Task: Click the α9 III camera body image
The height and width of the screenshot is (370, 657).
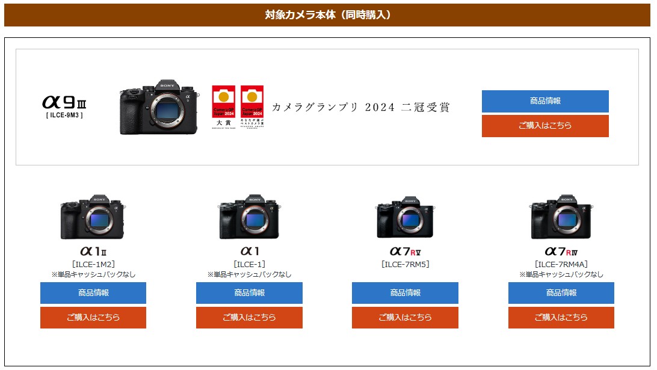Action: click(x=158, y=107)
